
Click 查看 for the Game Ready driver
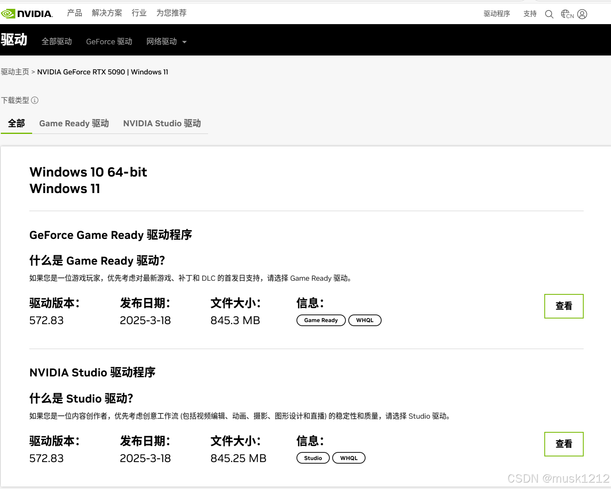pos(564,306)
